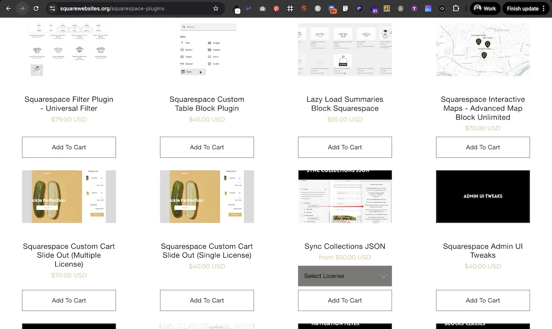Open the hash grid extension icon

coord(290,8)
